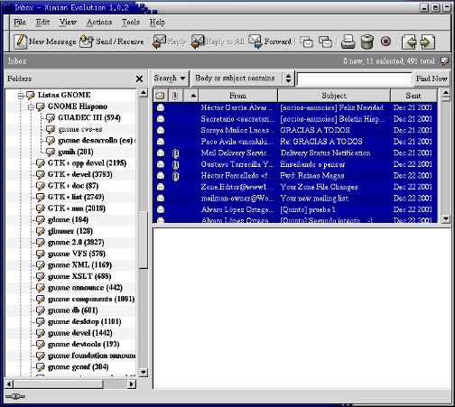Image resolution: width=455 pixels, height=407 pixels.
Task: Click folder tree scrollbar down arrow
Action: pos(144,373)
